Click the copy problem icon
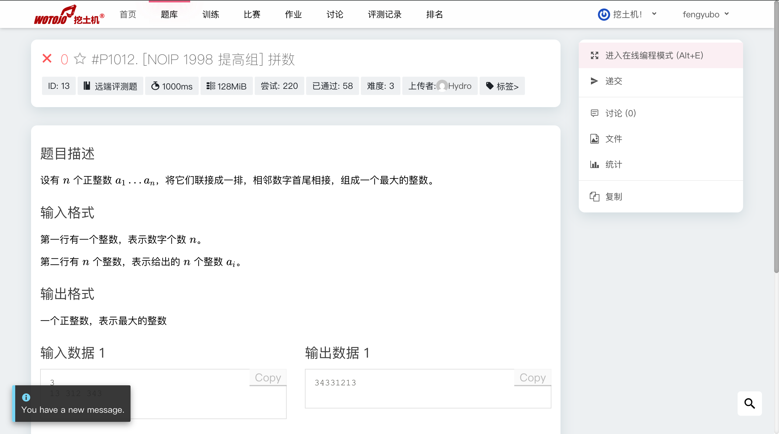Screen dimensions: 779x434 pos(594,197)
